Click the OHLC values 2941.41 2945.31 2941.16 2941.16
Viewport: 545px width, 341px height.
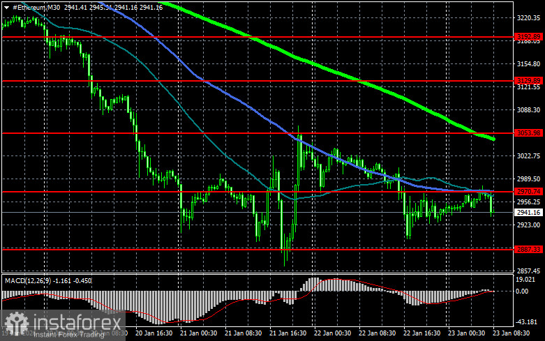113,7
